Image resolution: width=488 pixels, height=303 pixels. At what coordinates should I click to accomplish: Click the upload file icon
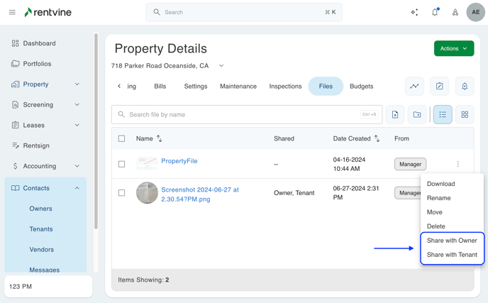[x=395, y=114]
